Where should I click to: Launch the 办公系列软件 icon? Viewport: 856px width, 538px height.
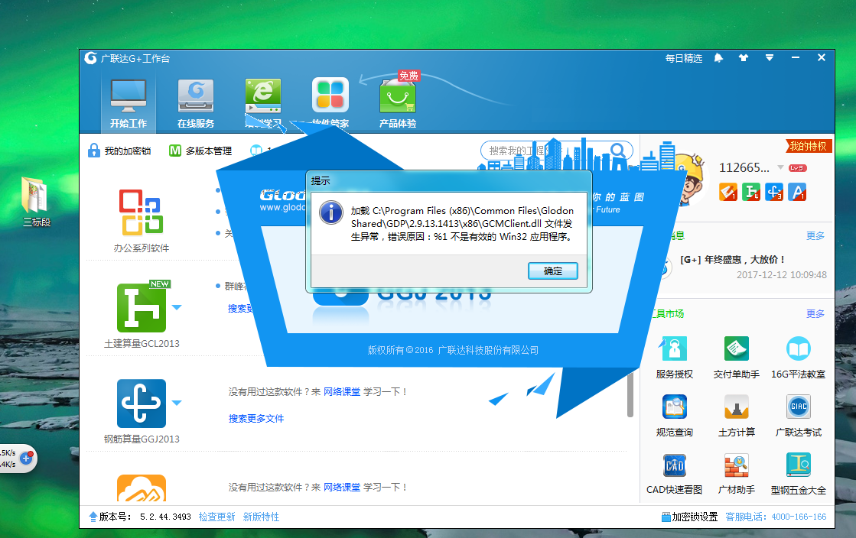141,212
